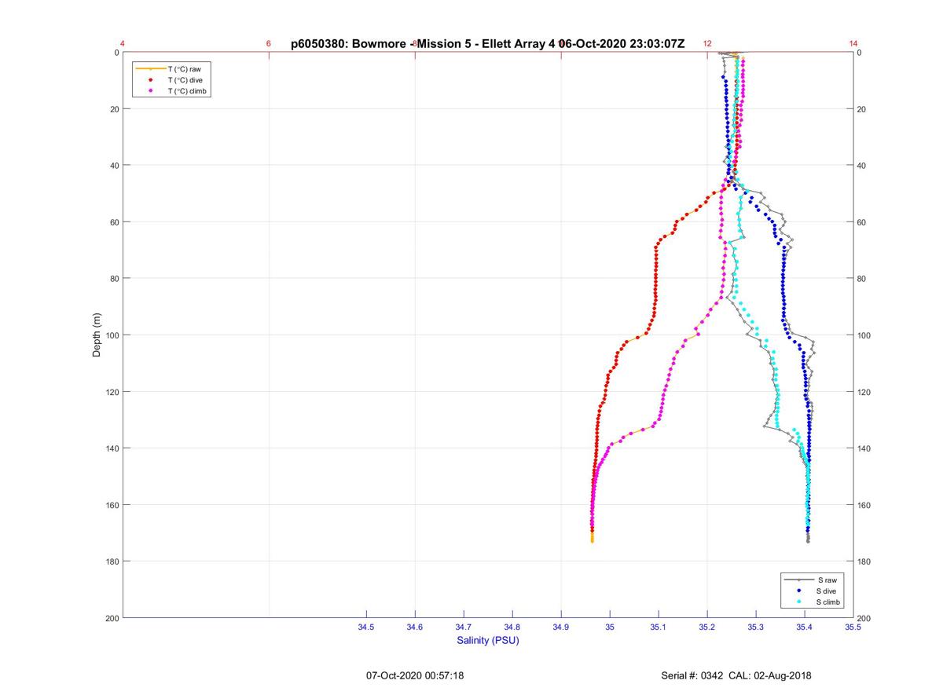Viewport: 943px width, 695px height.
Task: Click the orange line sample for T raw
Action: [x=150, y=69]
